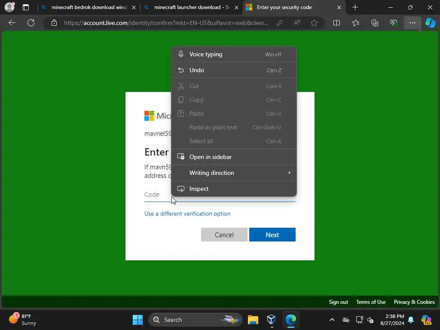Open the clock and date panel
The width and height of the screenshot is (440, 330).
[x=392, y=320]
